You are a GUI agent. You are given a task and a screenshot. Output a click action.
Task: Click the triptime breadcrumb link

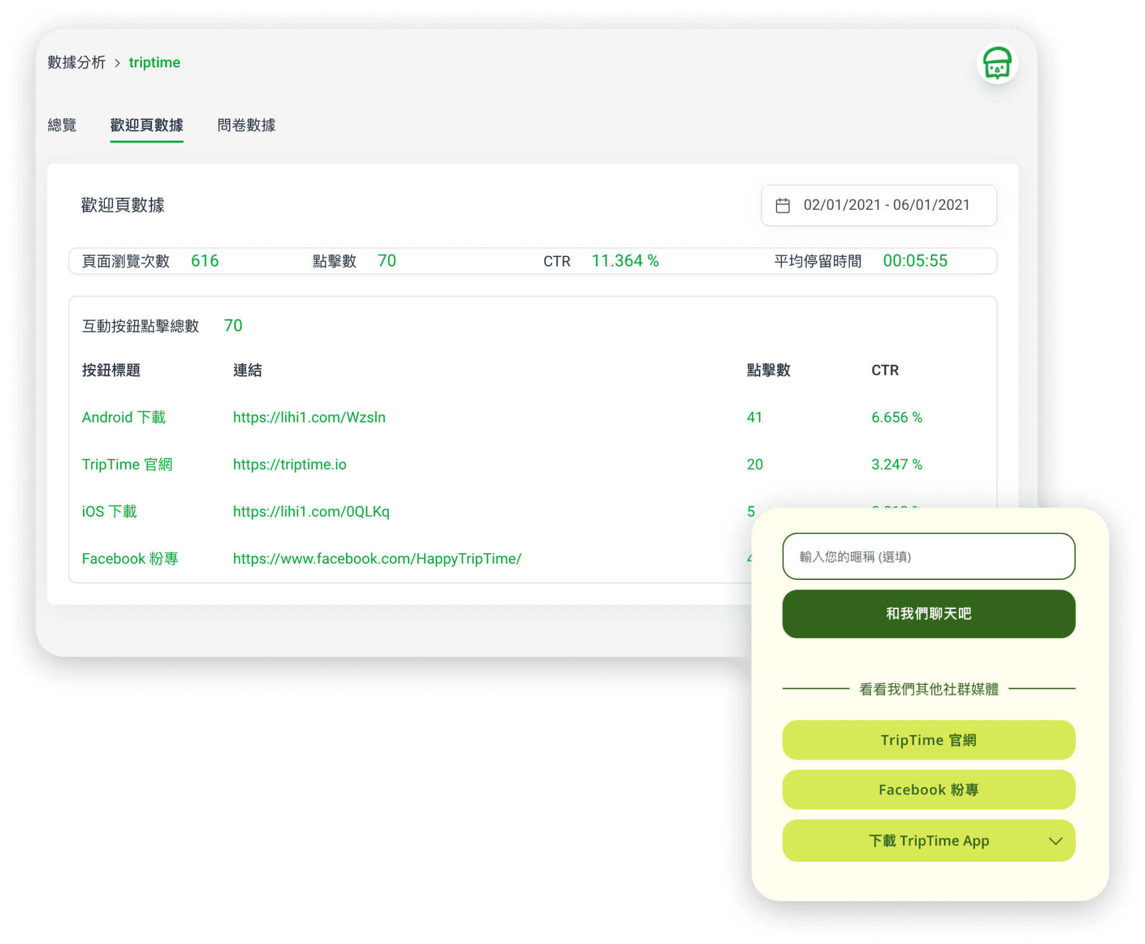point(154,63)
